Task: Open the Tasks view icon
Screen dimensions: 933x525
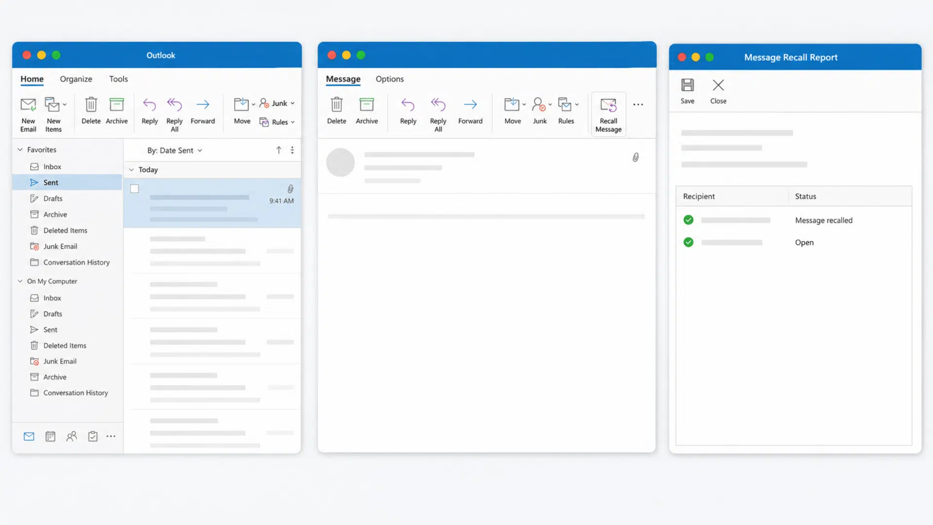Action: (93, 437)
